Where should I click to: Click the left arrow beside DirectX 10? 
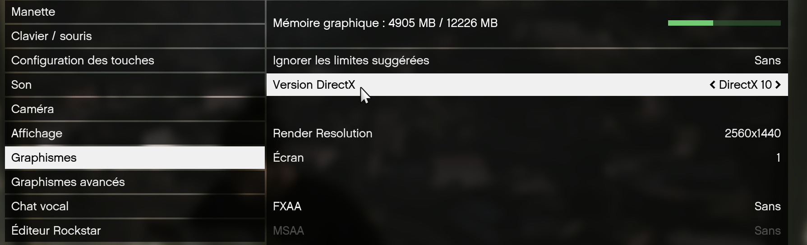(712, 85)
